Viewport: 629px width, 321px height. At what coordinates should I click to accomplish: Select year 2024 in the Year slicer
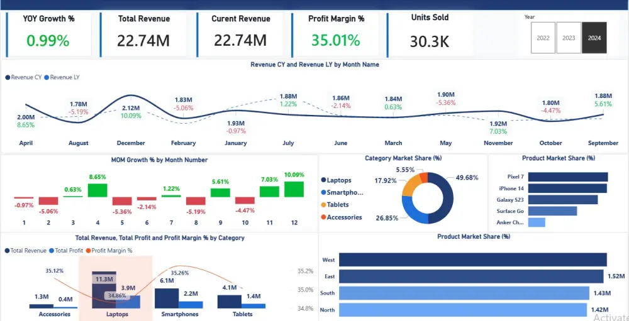click(594, 38)
